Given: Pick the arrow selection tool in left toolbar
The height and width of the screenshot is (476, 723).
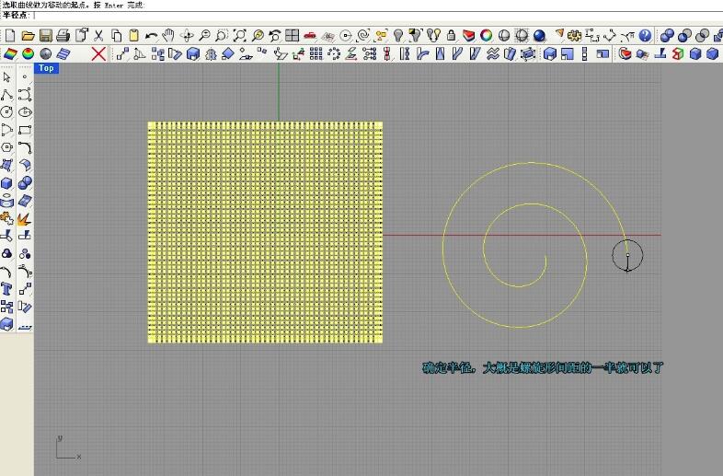Looking at the screenshot, I should tap(7, 77).
